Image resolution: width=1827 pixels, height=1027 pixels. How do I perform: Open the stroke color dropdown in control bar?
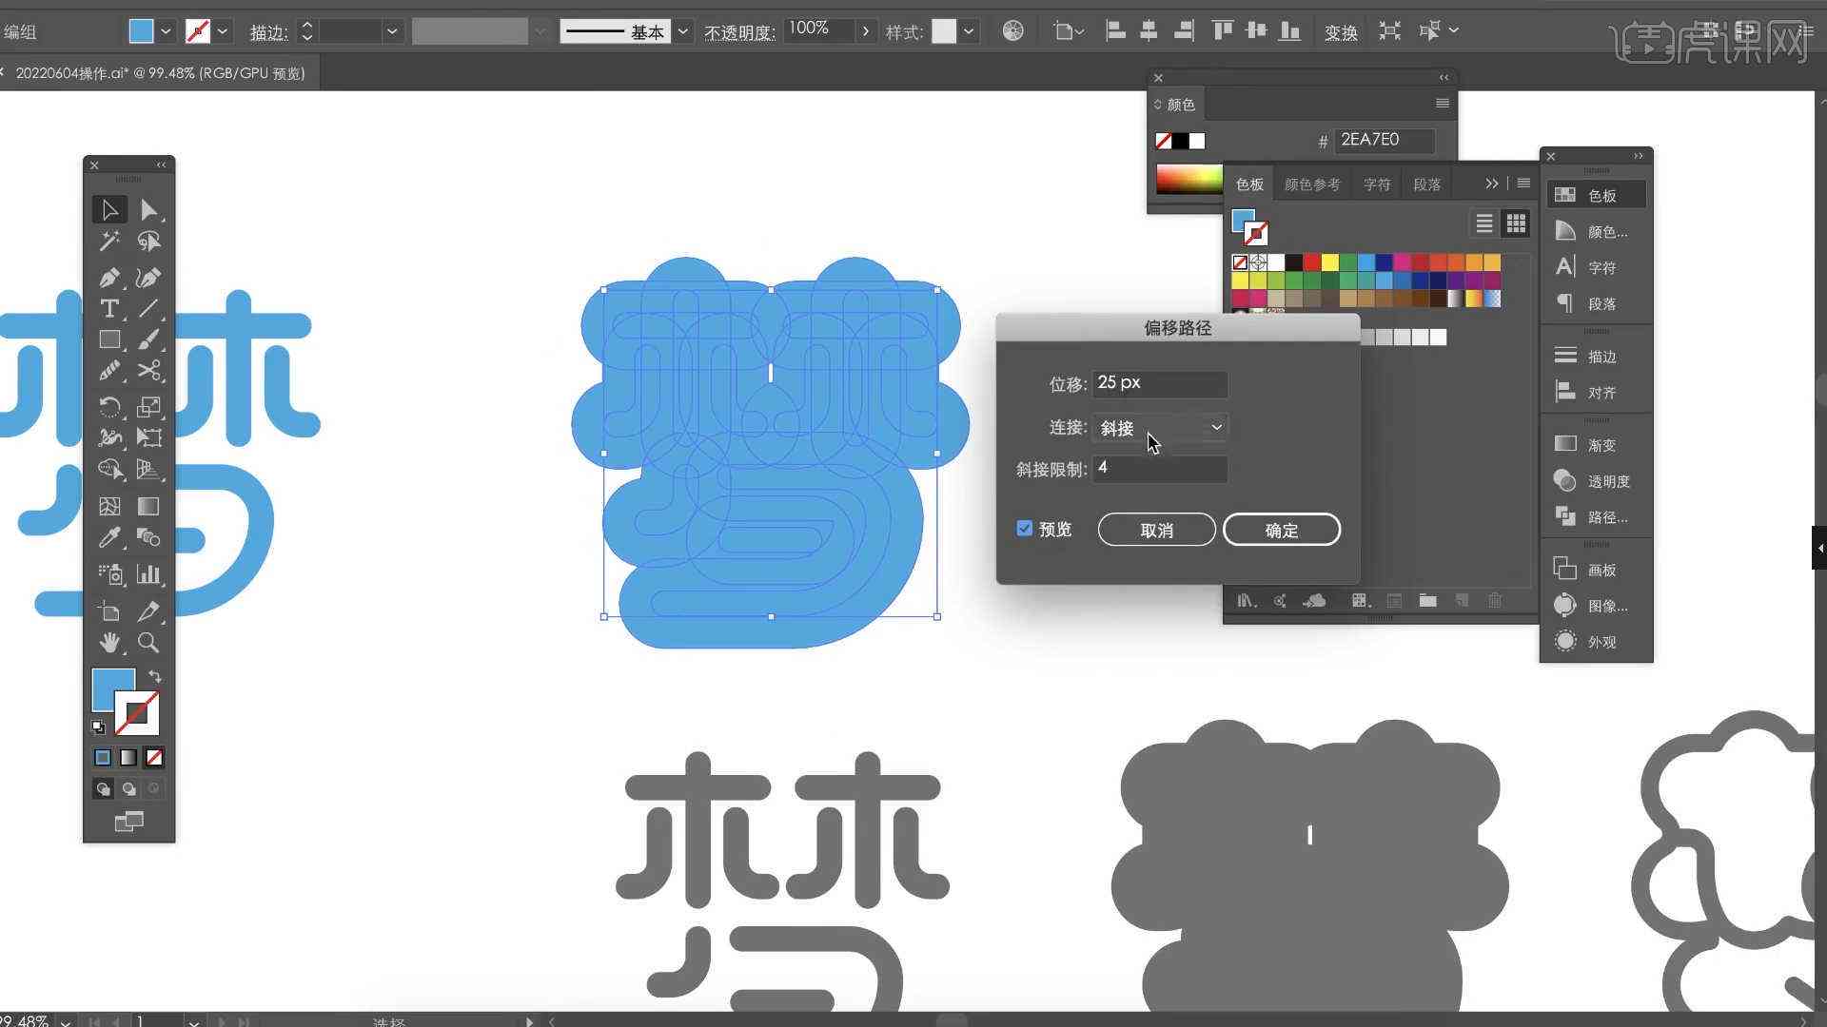[x=223, y=31]
